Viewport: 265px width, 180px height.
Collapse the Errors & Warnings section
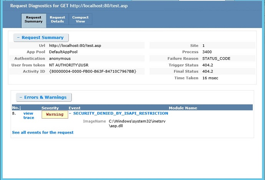point(44,97)
